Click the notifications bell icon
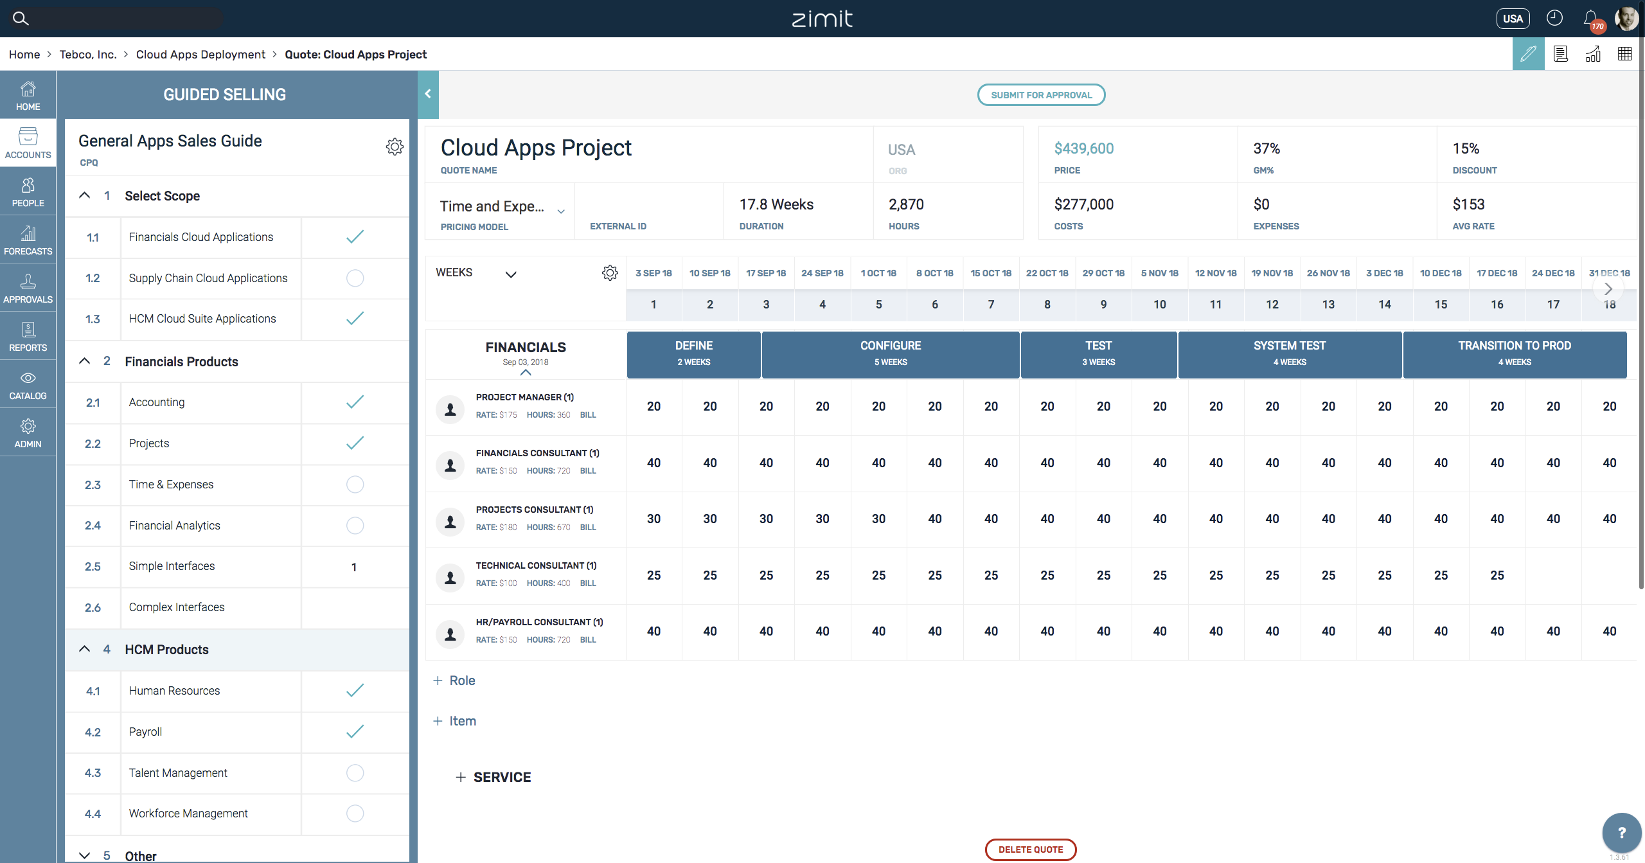 (1590, 18)
